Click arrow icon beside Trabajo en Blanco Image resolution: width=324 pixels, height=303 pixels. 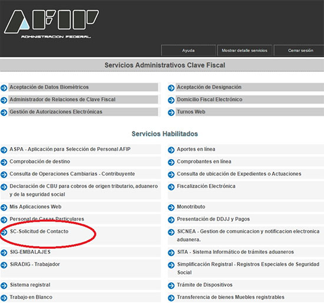coord(4,298)
